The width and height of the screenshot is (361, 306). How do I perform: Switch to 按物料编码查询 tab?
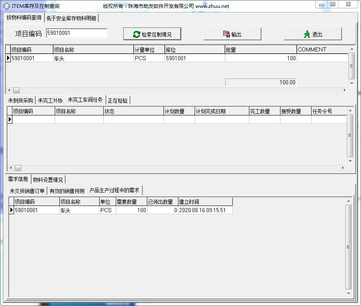(x=24, y=17)
